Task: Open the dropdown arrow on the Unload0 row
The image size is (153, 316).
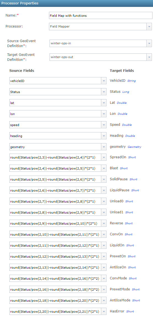Action: coord(104,201)
